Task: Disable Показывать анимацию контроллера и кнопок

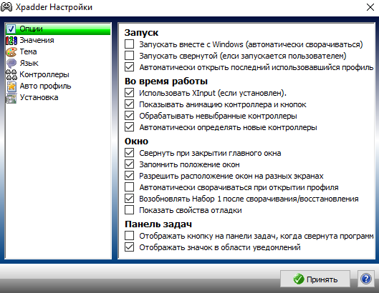Action: [x=129, y=104]
